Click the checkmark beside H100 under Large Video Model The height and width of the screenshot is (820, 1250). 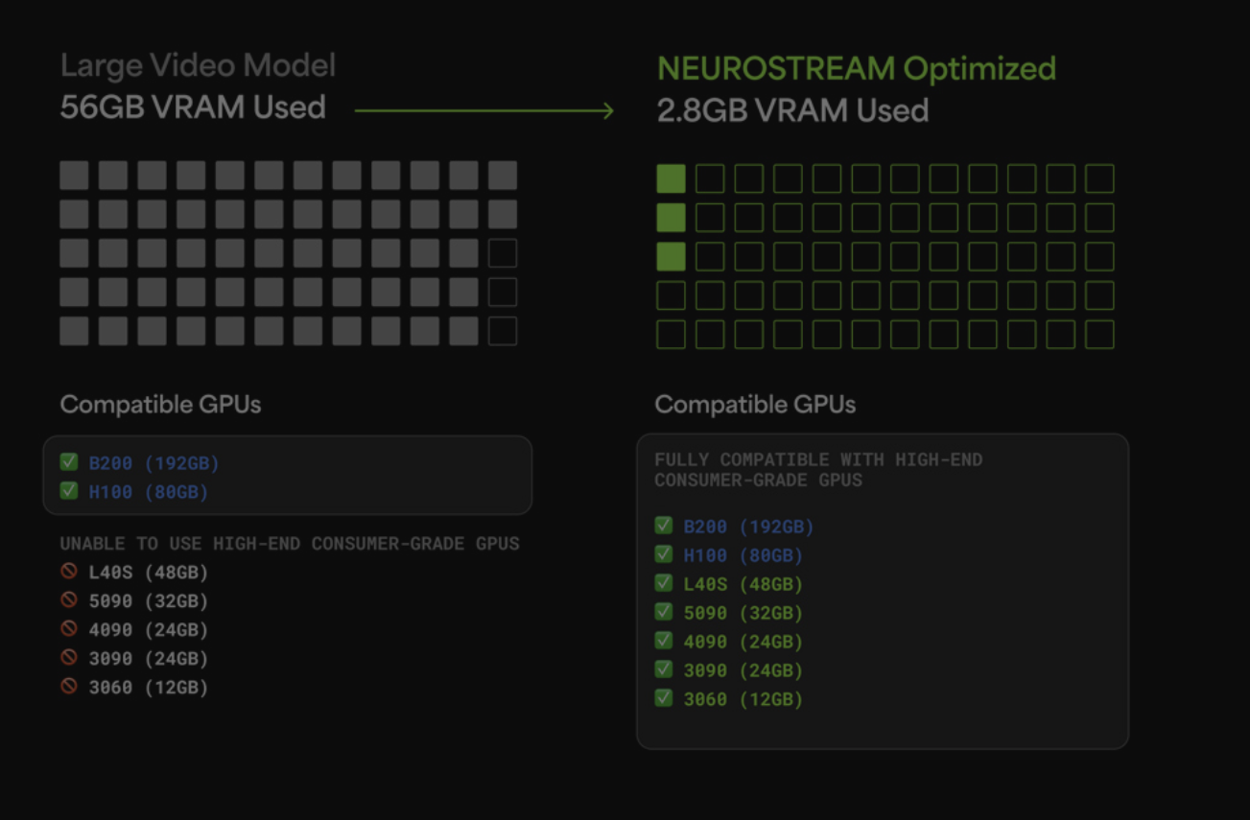69,491
